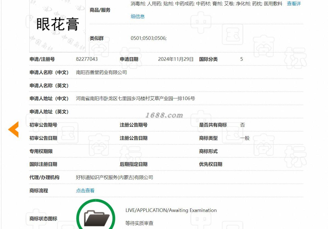
Task: Open the 眼花膏 trademark image thumbnail
Action: (x=57, y=26)
